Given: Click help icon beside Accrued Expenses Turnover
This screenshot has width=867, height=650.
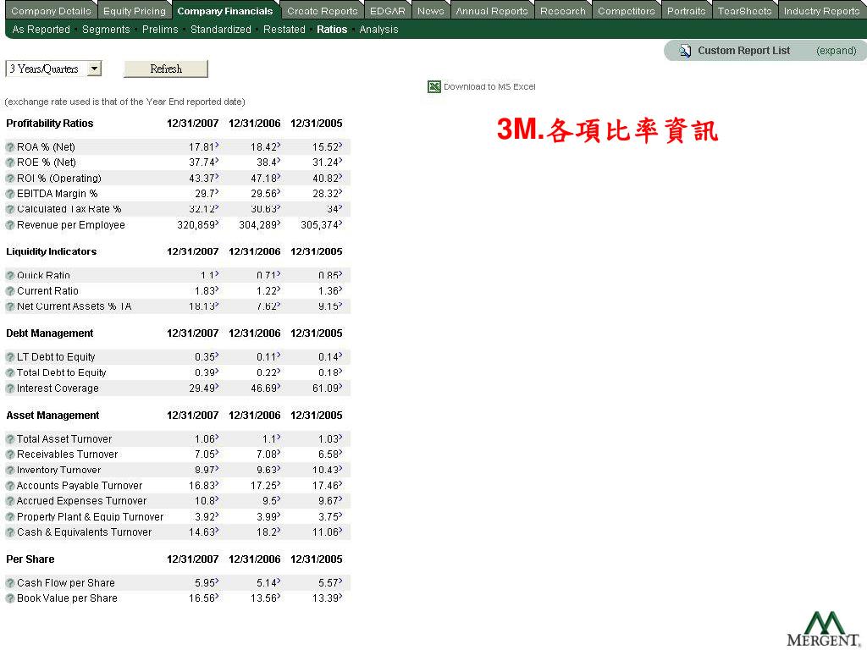Looking at the screenshot, I should pyautogui.click(x=10, y=501).
